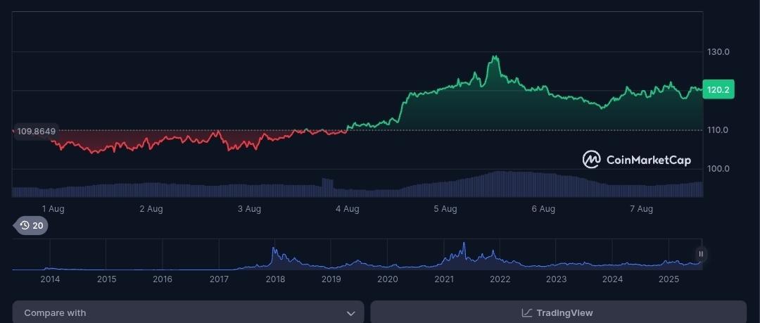The width and height of the screenshot is (760, 323).
Task: Click the 100.0 price axis label
Action: point(718,169)
